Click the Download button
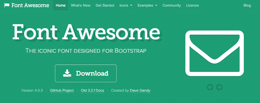Viewport: 260px width, 103px height. coord(86,73)
